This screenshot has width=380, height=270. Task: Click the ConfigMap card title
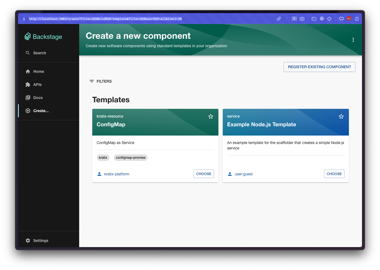(111, 124)
